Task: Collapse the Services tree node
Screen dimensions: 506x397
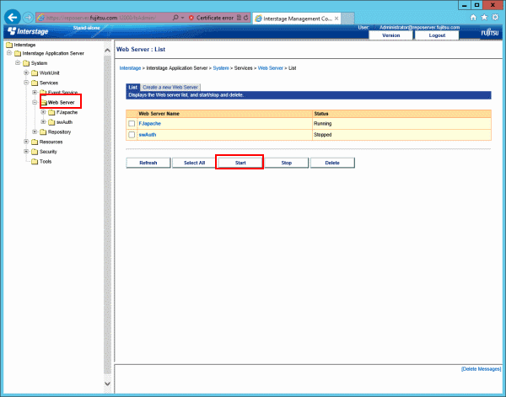Action: point(26,83)
